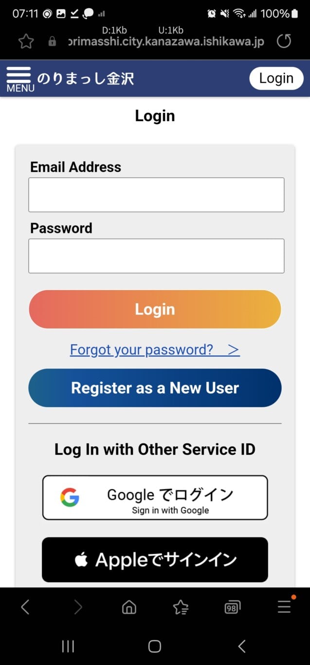Click the Password input field
Viewport: 310px width, 665px height.
point(156,256)
